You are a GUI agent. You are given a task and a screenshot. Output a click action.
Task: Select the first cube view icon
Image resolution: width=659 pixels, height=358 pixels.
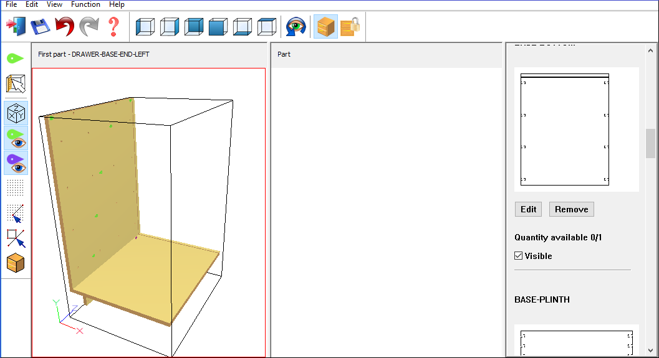point(145,26)
